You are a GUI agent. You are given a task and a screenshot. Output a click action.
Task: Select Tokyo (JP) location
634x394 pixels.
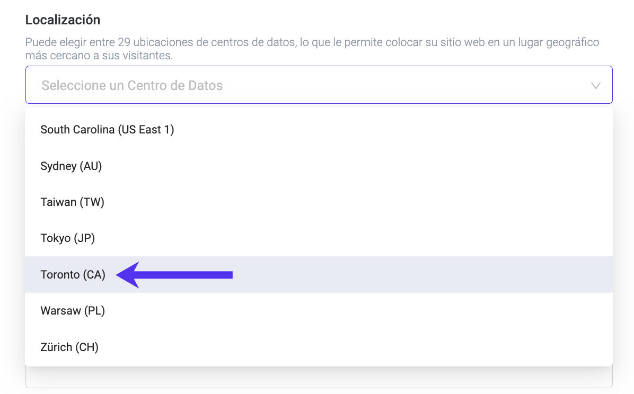(67, 238)
